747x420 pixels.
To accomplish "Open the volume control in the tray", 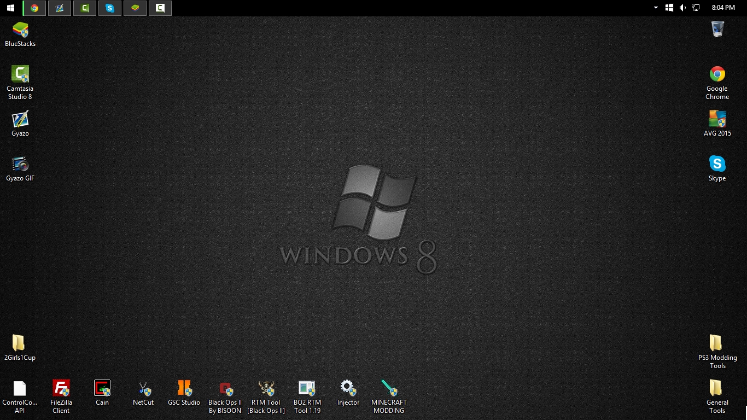I will point(682,8).
